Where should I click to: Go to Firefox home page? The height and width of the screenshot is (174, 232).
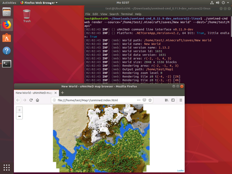37,100
